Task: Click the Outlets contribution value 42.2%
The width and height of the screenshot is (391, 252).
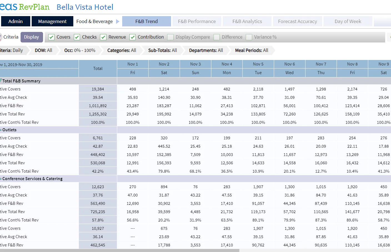Action: 98,171
